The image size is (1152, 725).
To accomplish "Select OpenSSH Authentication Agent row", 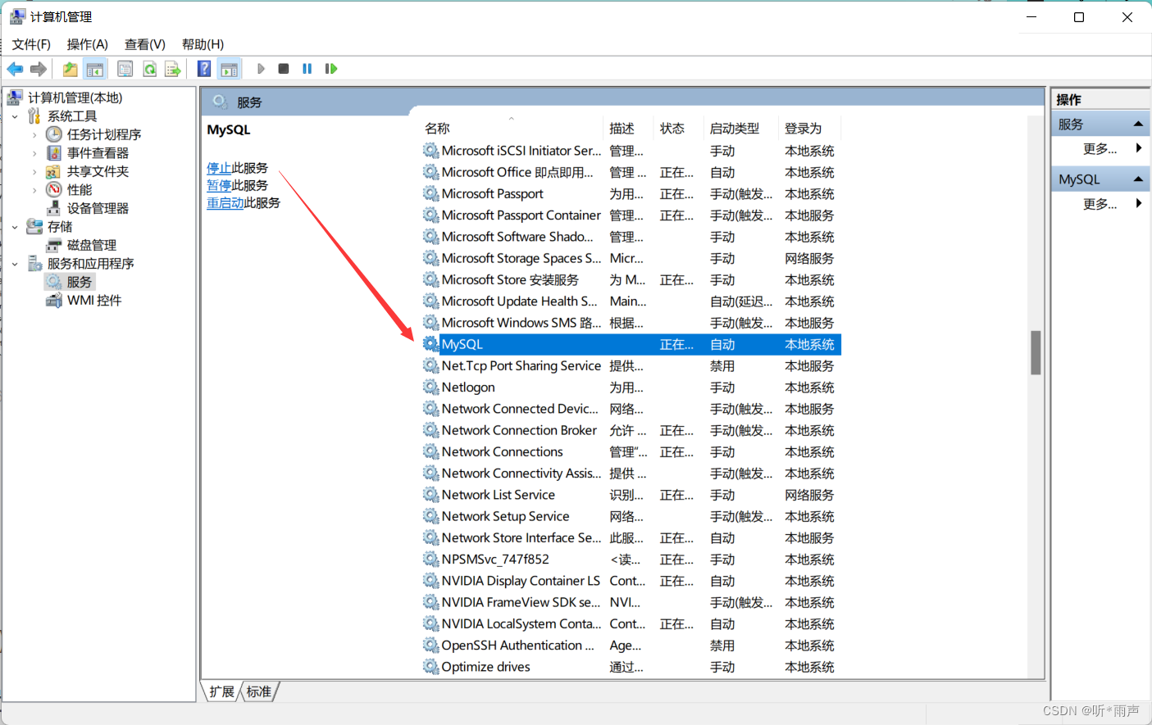I will [x=631, y=646].
